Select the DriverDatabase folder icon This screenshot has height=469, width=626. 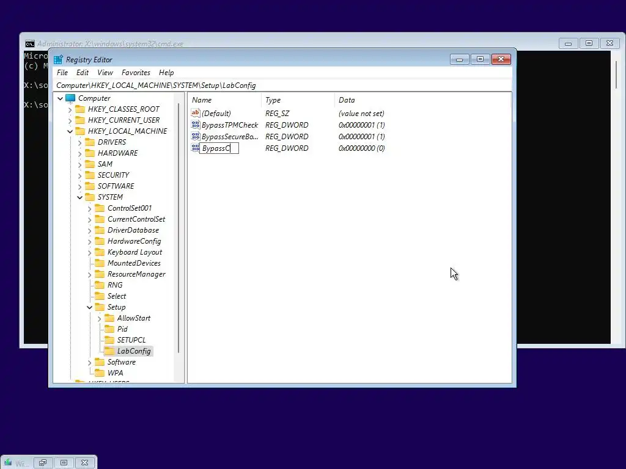[100, 230]
